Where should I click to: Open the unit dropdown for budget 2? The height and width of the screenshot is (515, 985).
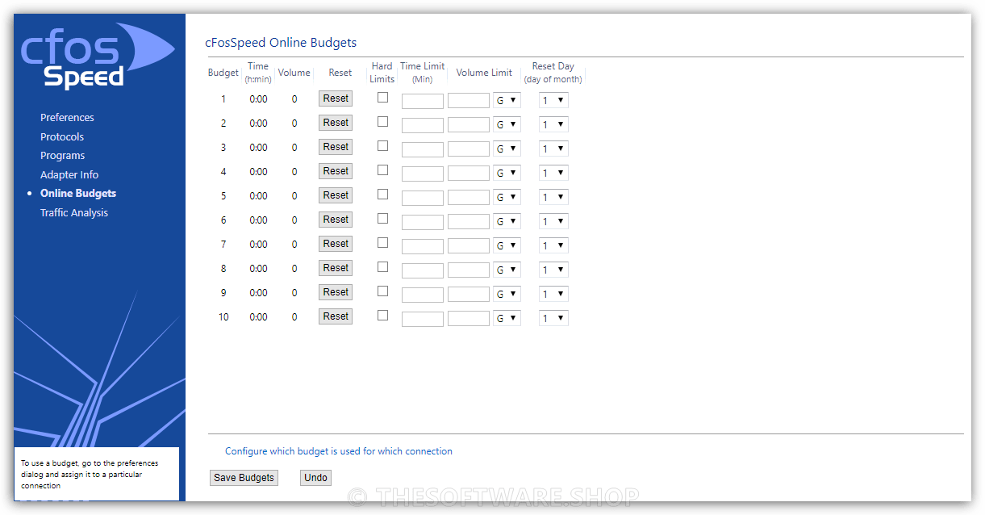507,124
